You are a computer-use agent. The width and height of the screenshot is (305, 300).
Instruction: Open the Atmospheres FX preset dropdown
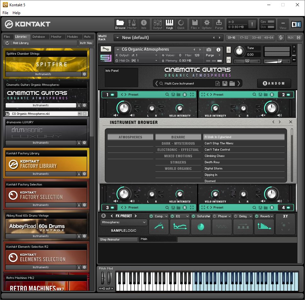[124, 222]
